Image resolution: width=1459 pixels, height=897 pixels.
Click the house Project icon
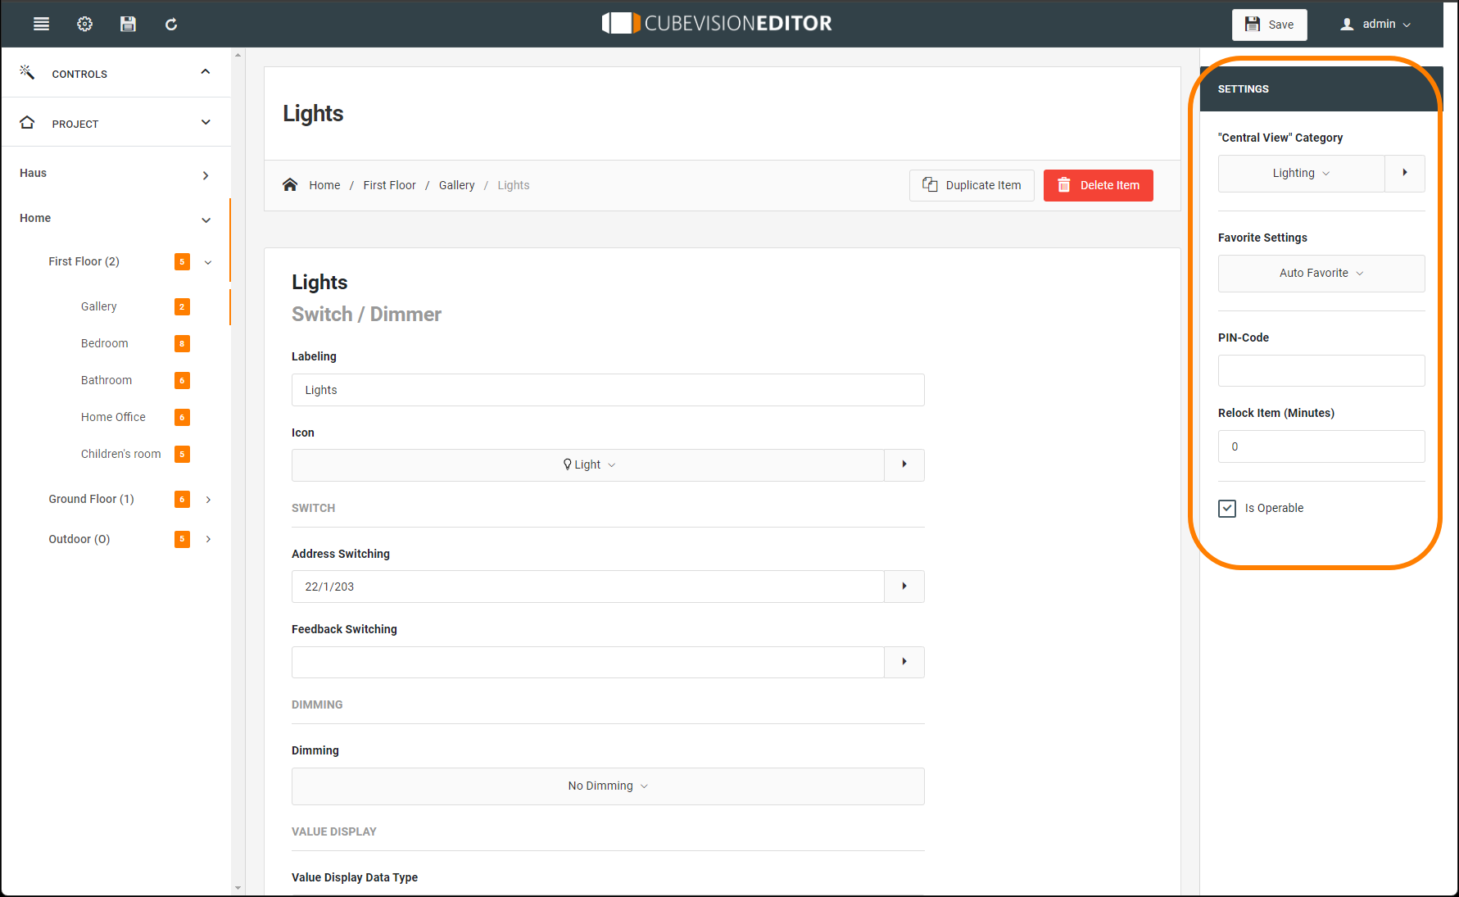click(x=27, y=122)
